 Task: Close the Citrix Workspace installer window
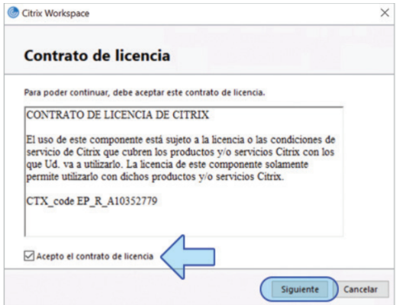[385, 12]
